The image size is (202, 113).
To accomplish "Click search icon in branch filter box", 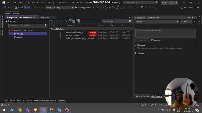I will 45,25.
